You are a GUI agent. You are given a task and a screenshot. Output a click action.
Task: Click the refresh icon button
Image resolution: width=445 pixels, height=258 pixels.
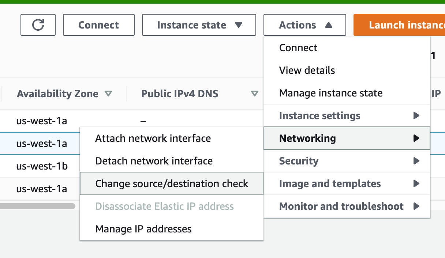click(38, 25)
